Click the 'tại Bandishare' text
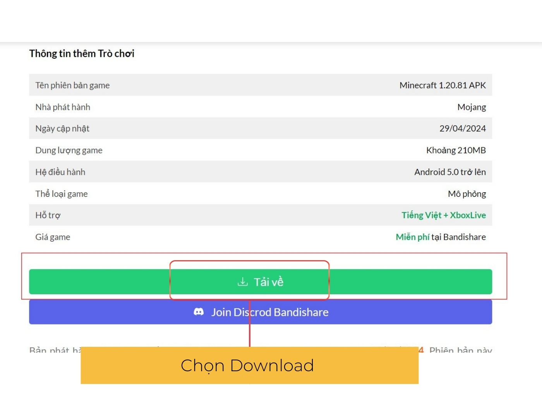This screenshot has width=542, height=406. click(x=458, y=237)
